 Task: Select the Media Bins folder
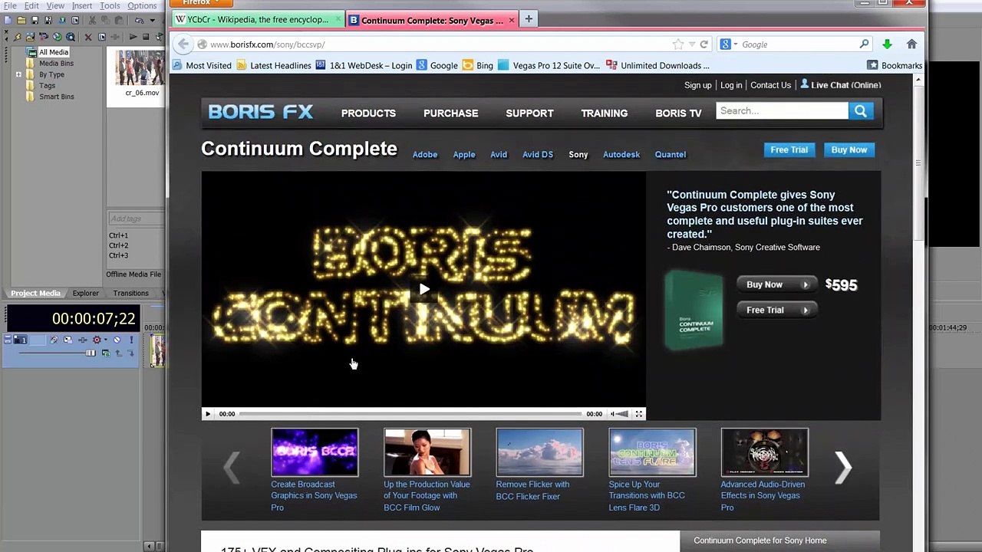click(56, 64)
